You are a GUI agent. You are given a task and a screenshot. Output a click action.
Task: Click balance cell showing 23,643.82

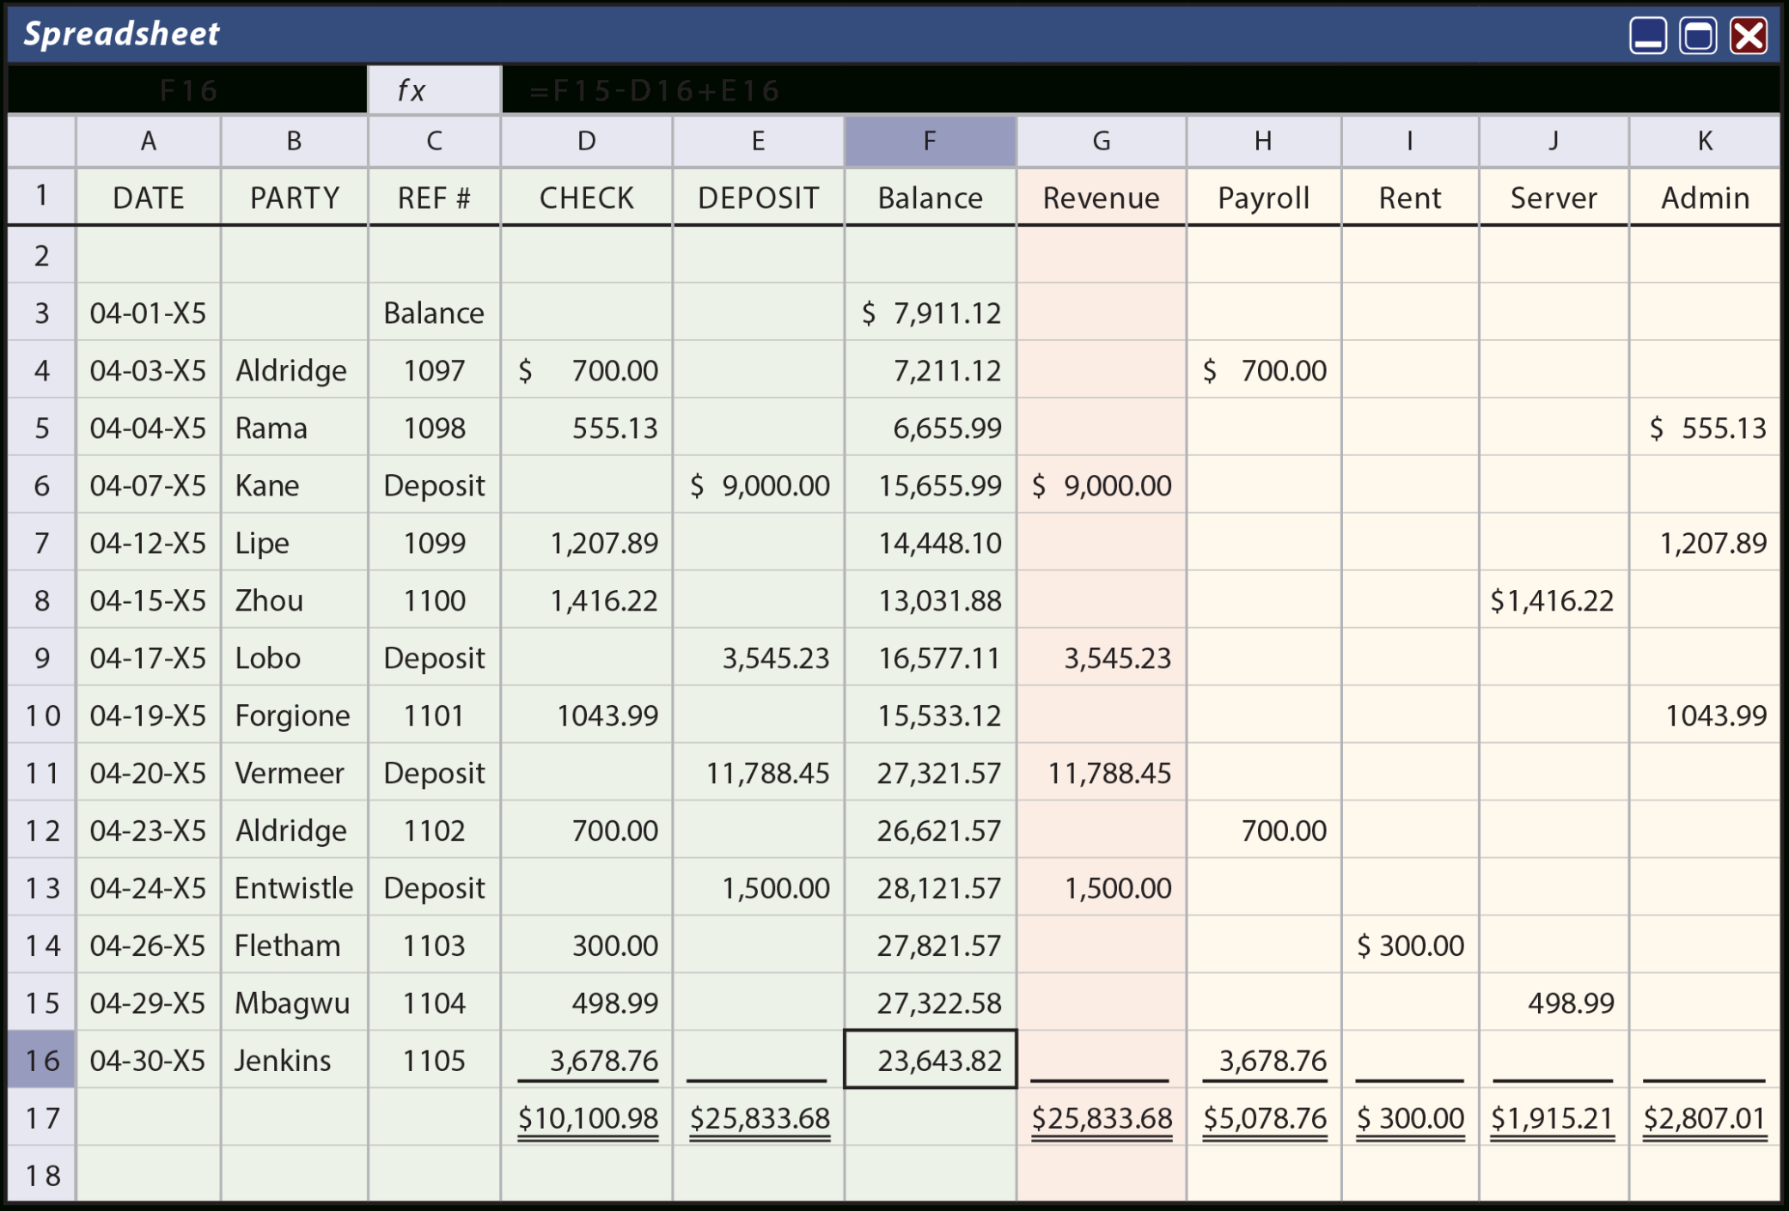[930, 1060]
